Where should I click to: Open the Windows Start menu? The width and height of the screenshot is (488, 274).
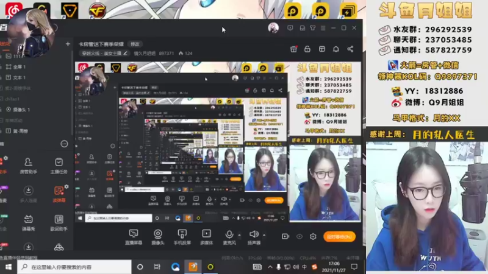9,267
